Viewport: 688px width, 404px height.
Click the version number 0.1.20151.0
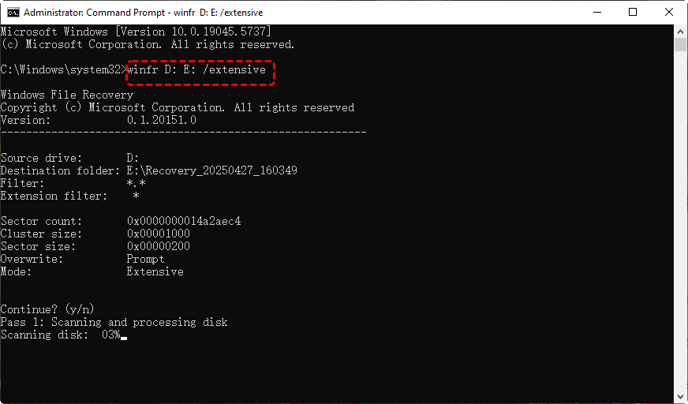point(161,120)
